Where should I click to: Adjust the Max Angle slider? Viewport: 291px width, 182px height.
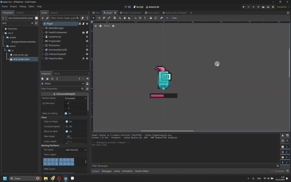[x=76, y=136]
